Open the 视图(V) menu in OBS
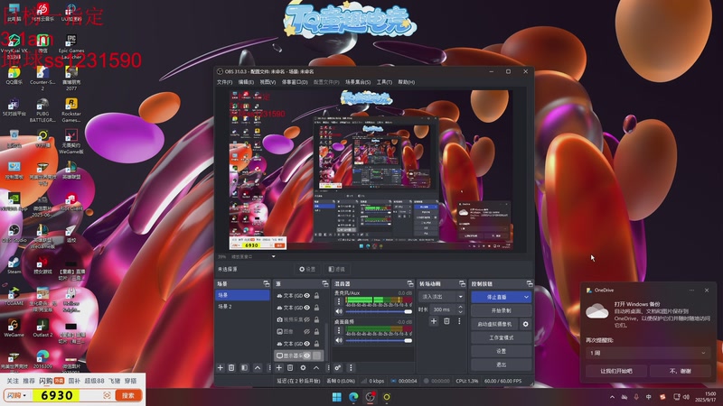 [x=268, y=82]
